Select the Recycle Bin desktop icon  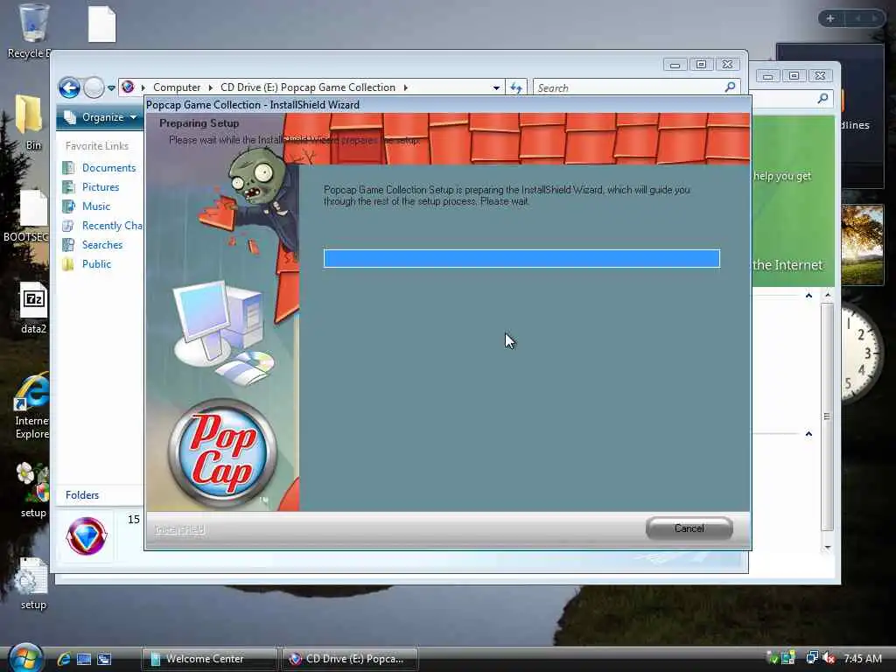[x=32, y=30]
